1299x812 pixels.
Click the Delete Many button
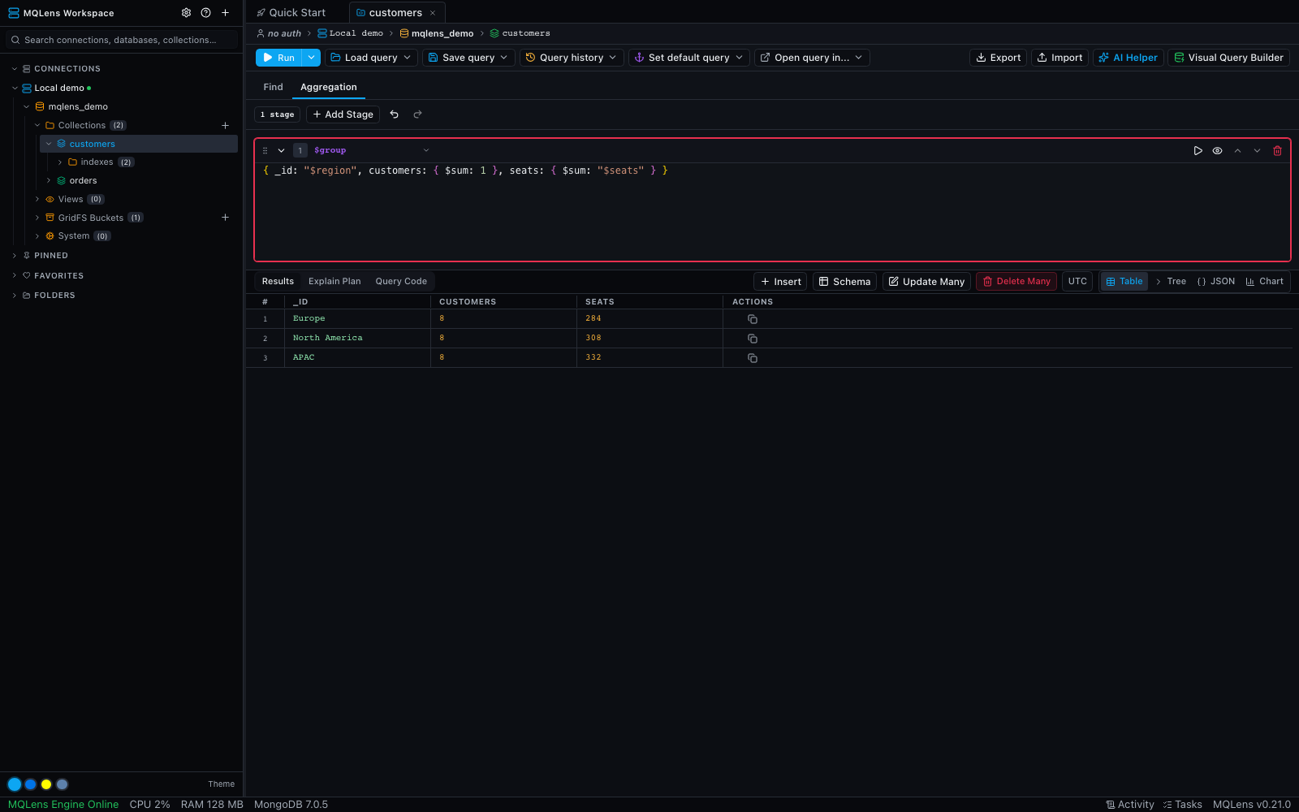[1016, 281]
